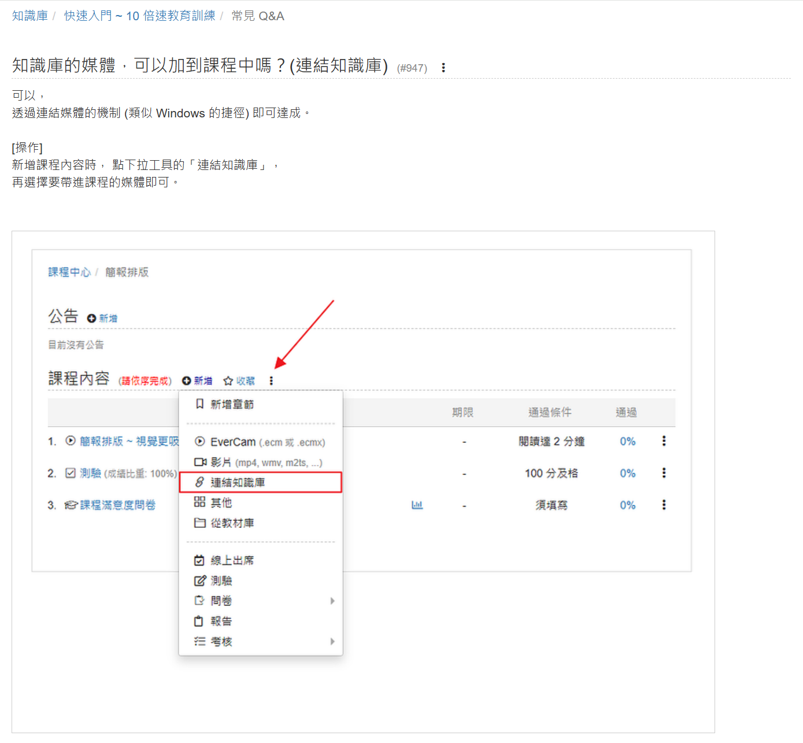Viewport: 803px width, 743px height.
Task: Open 課程滿意度問卷 course item link
Action: coord(117,505)
